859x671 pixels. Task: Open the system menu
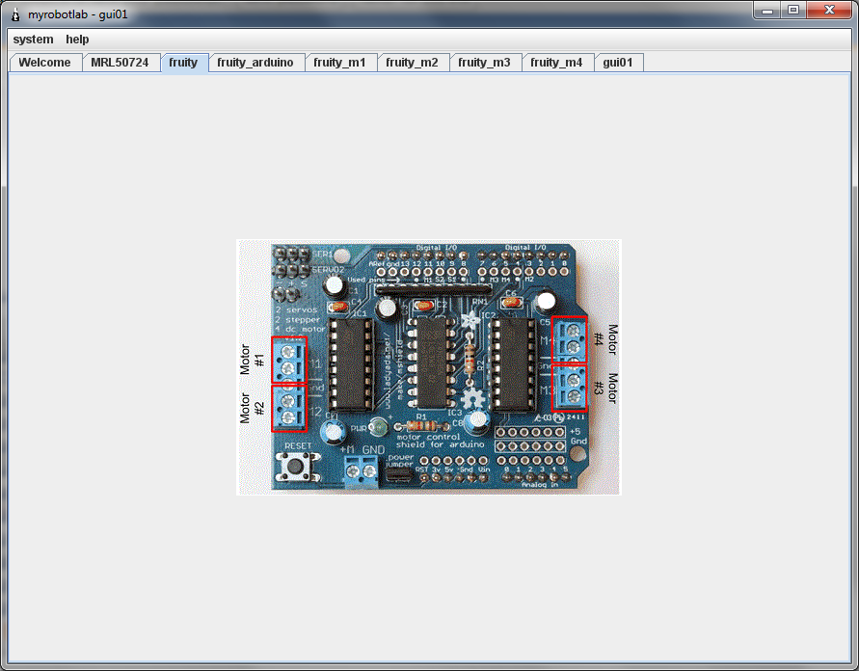[34, 40]
